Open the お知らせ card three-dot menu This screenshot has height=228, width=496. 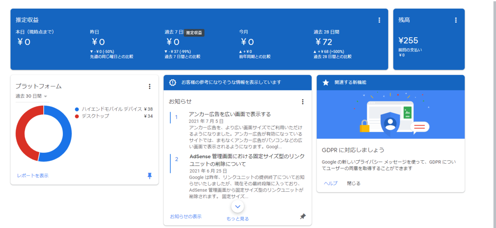tap(303, 102)
